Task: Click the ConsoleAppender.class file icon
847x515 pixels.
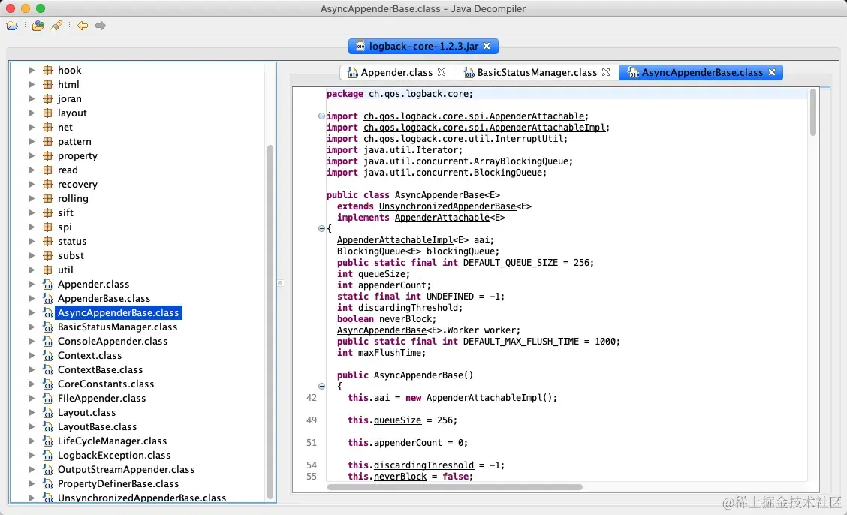Action: click(47, 341)
